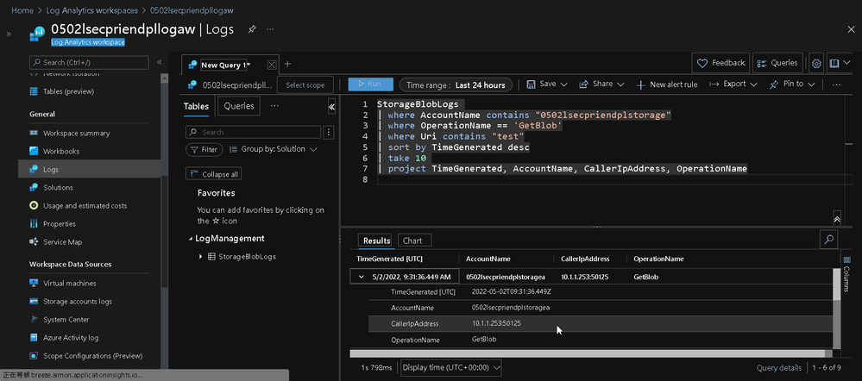
Task: Add a new query tab with plus icon
Action: click(x=287, y=65)
